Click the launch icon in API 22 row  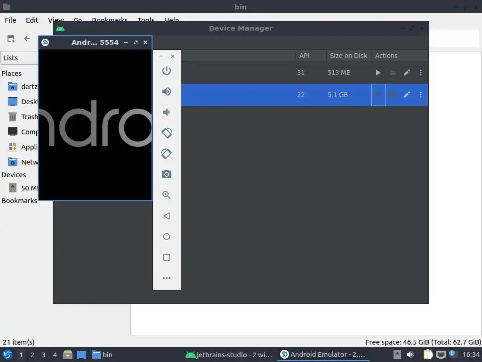click(x=378, y=95)
